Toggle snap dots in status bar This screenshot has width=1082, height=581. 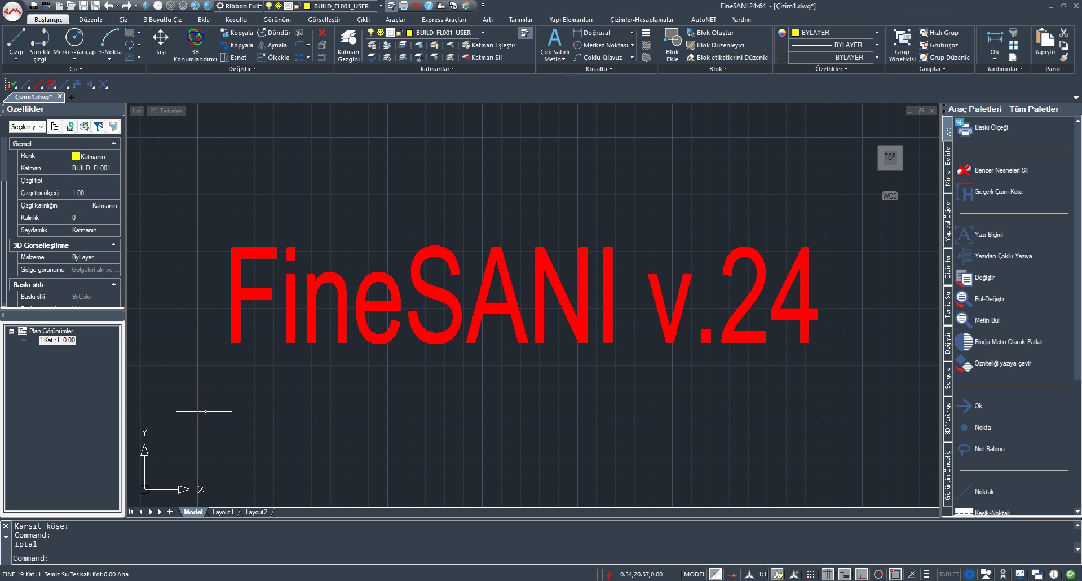pos(811,574)
